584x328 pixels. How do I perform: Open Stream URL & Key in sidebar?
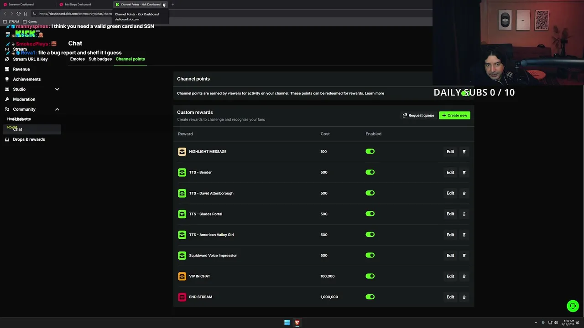point(30,59)
